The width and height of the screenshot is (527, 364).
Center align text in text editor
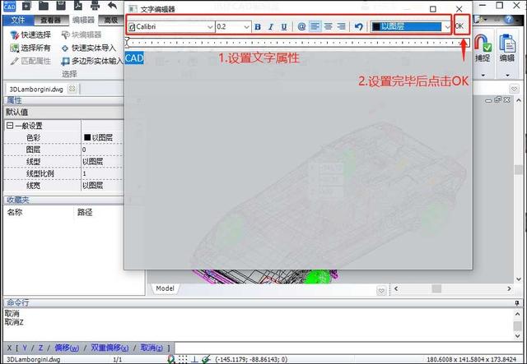[328, 26]
